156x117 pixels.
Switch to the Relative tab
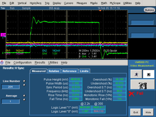point(54,71)
